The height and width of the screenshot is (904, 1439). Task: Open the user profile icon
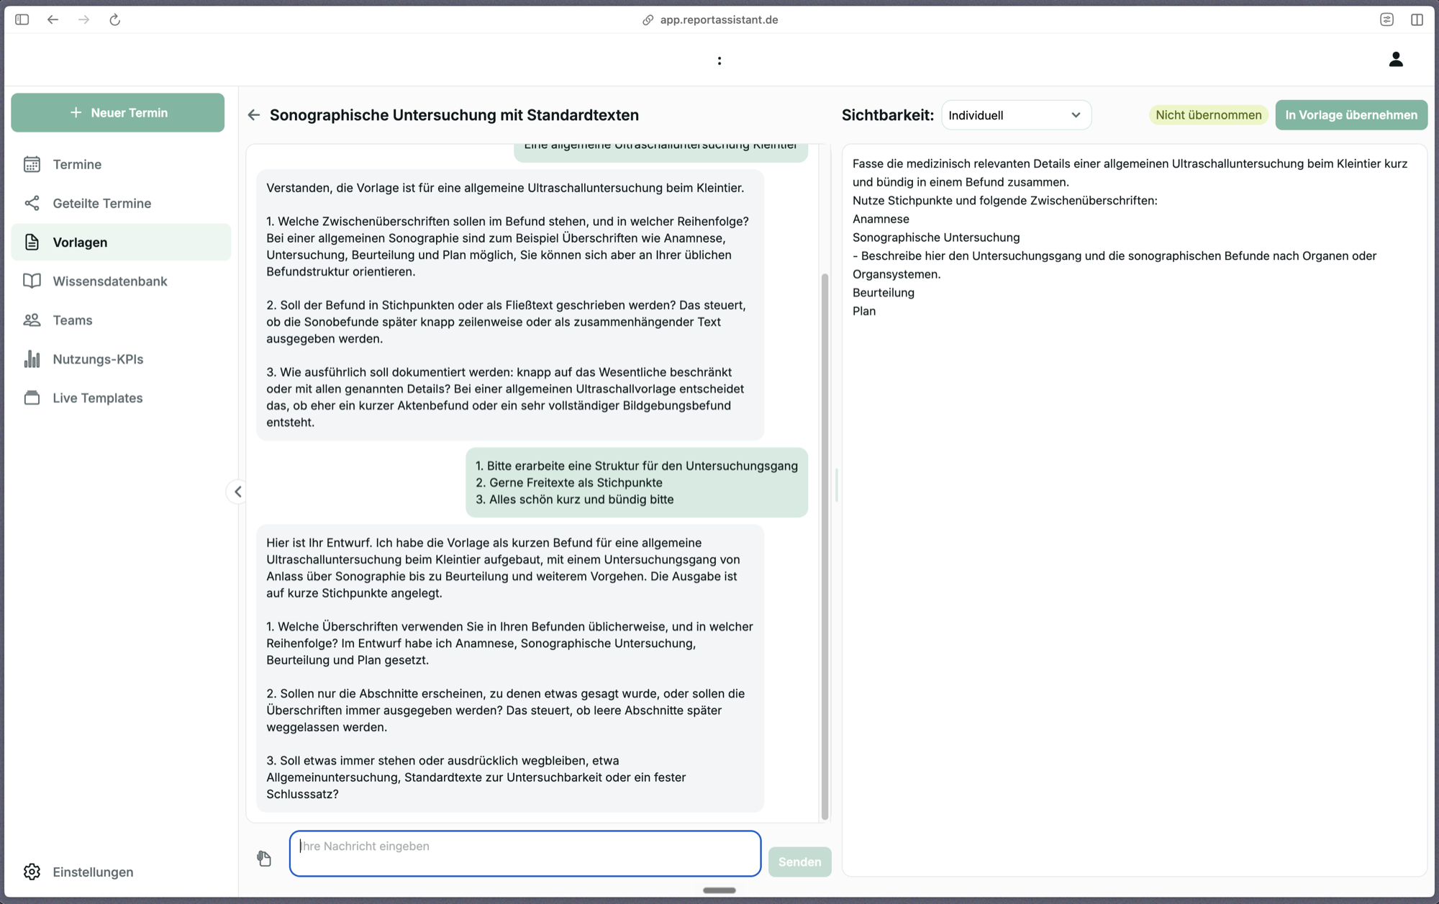pyautogui.click(x=1396, y=59)
